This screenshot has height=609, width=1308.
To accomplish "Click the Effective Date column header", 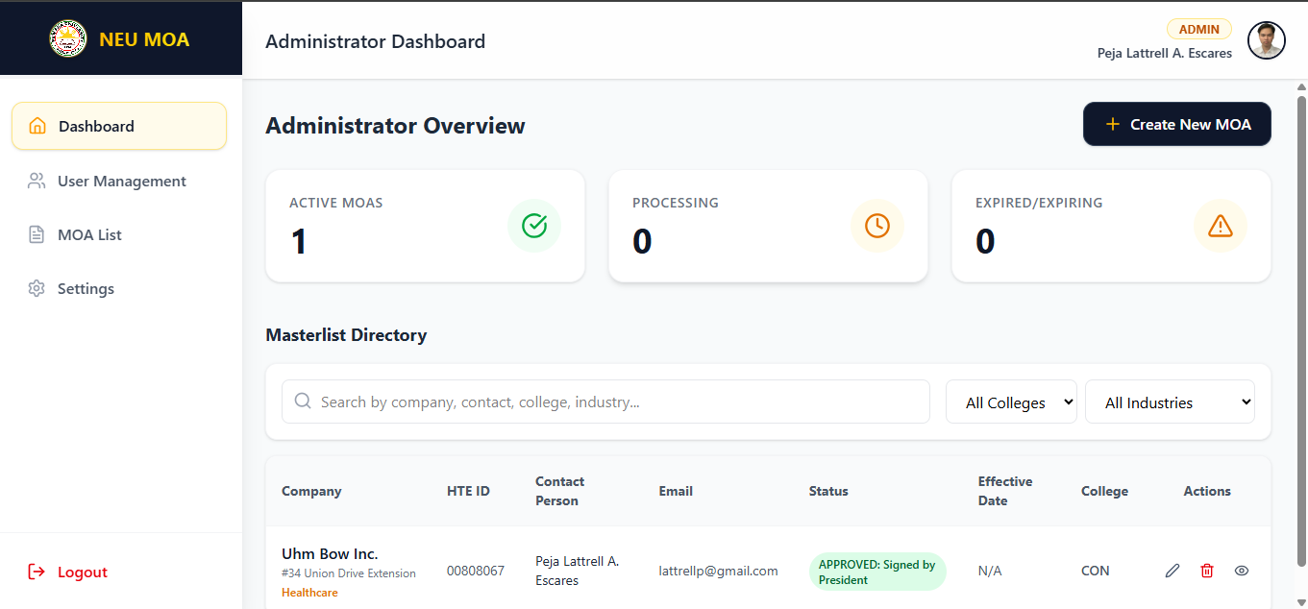I will coord(1005,491).
